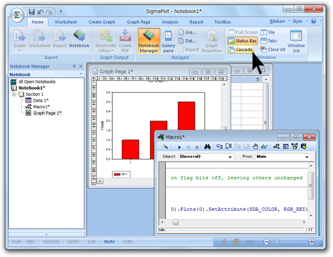Click the zoom slider handle in status bar

point(277,242)
